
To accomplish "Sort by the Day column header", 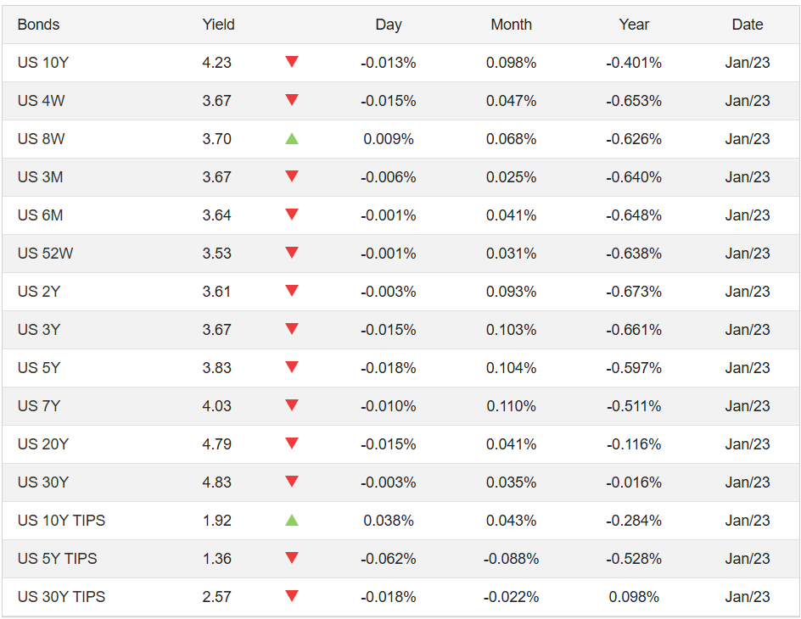I will (x=388, y=25).
